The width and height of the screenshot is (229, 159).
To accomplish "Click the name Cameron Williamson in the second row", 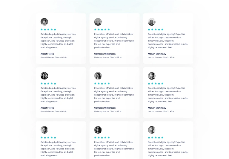I will click(x=105, y=108).
